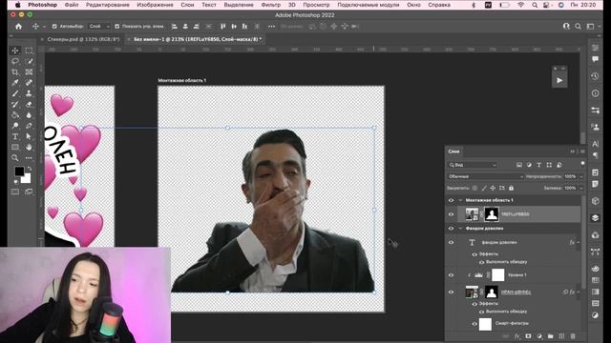Select the Move tool in the toolbox
This screenshot has height=343, width=611.
(x=15, y=50)
